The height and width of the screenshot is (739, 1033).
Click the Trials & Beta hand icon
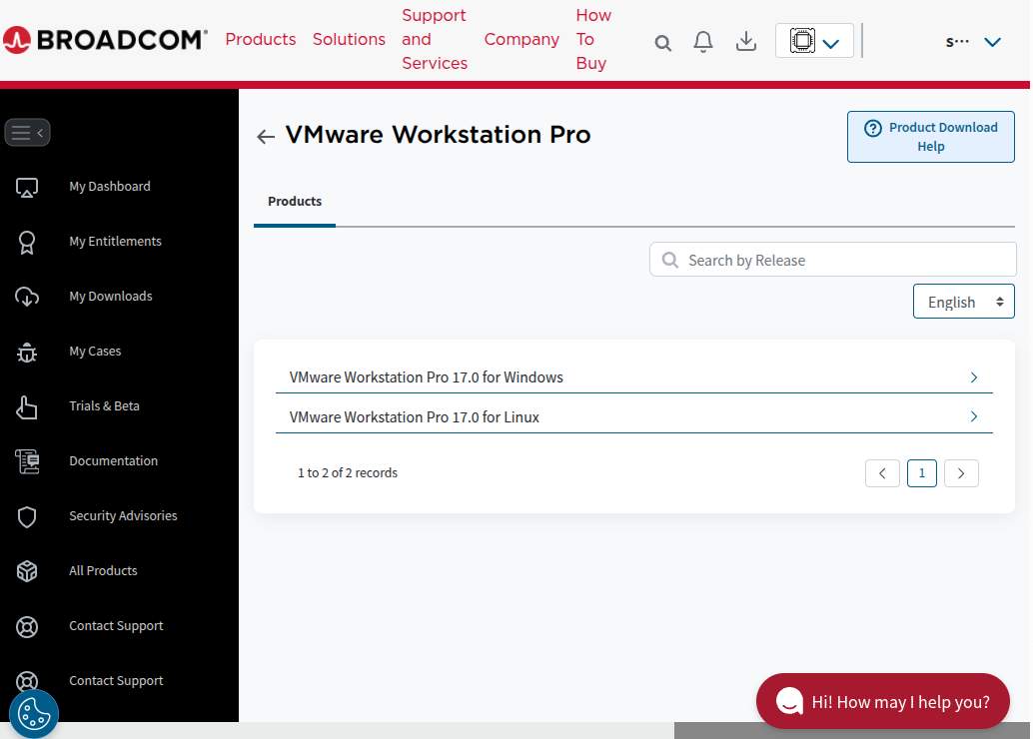(27, 407)
